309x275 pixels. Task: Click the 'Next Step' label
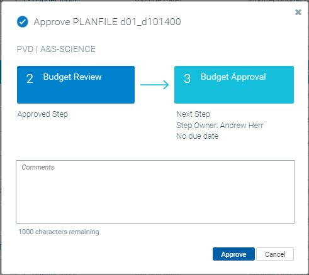(x=193, y=114)
